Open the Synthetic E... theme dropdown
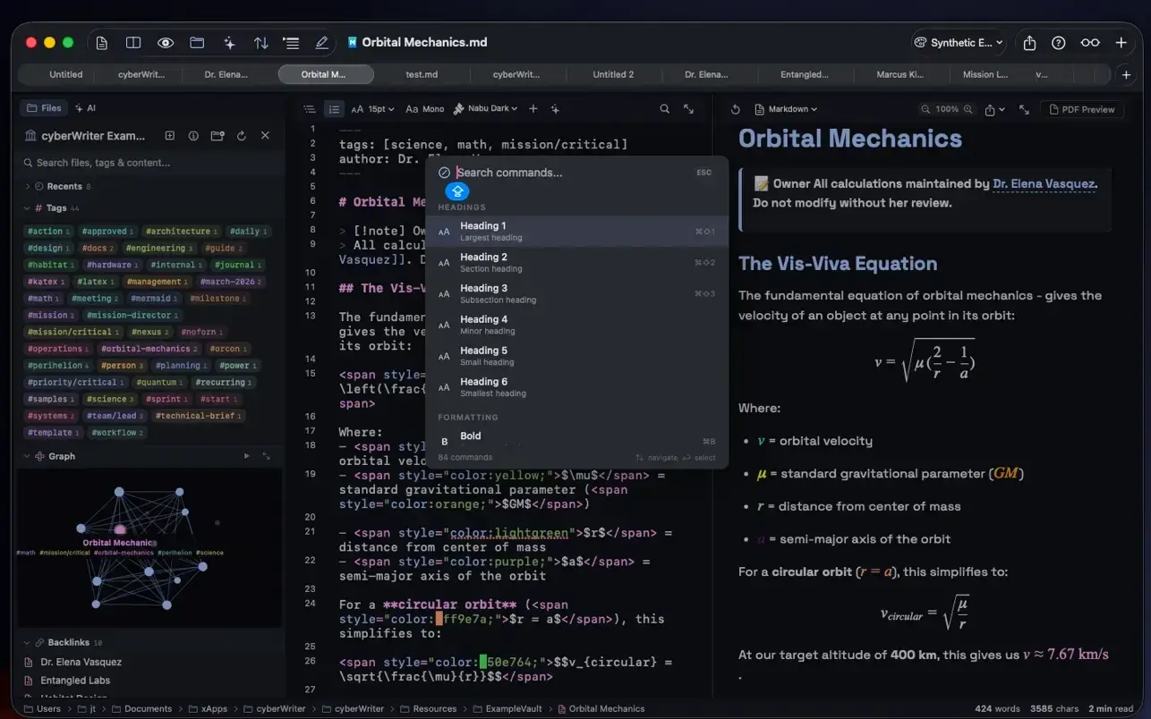Image resolution: width=1151 pixels, height=719 pixels. 959,43
